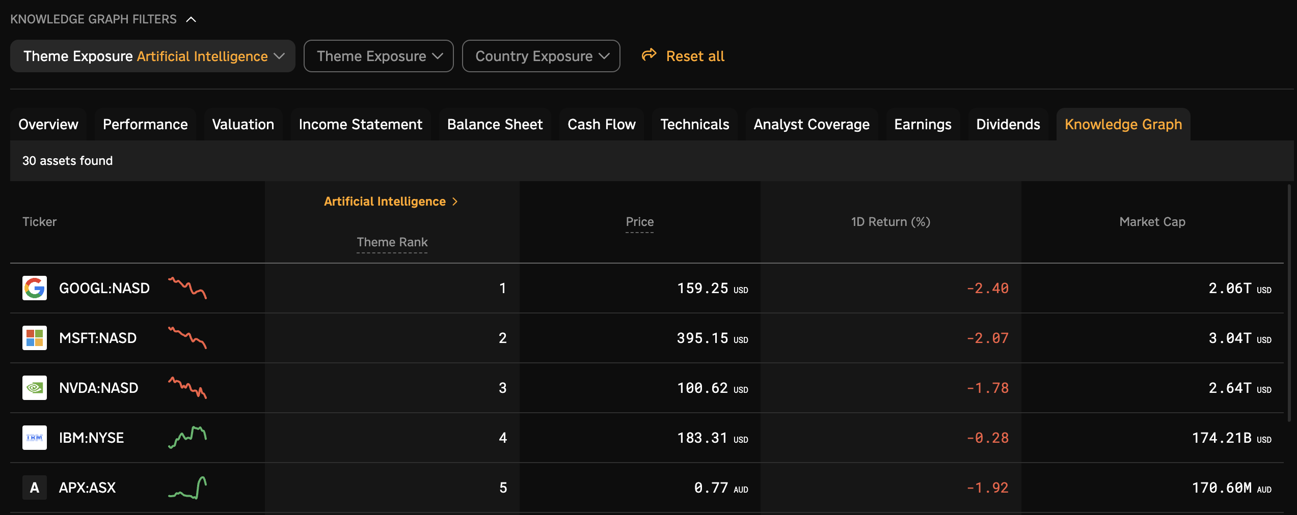Screen dimensions: 1297x515
Task: Click the NVIDIA logo icon
Action: pos(35,388)
